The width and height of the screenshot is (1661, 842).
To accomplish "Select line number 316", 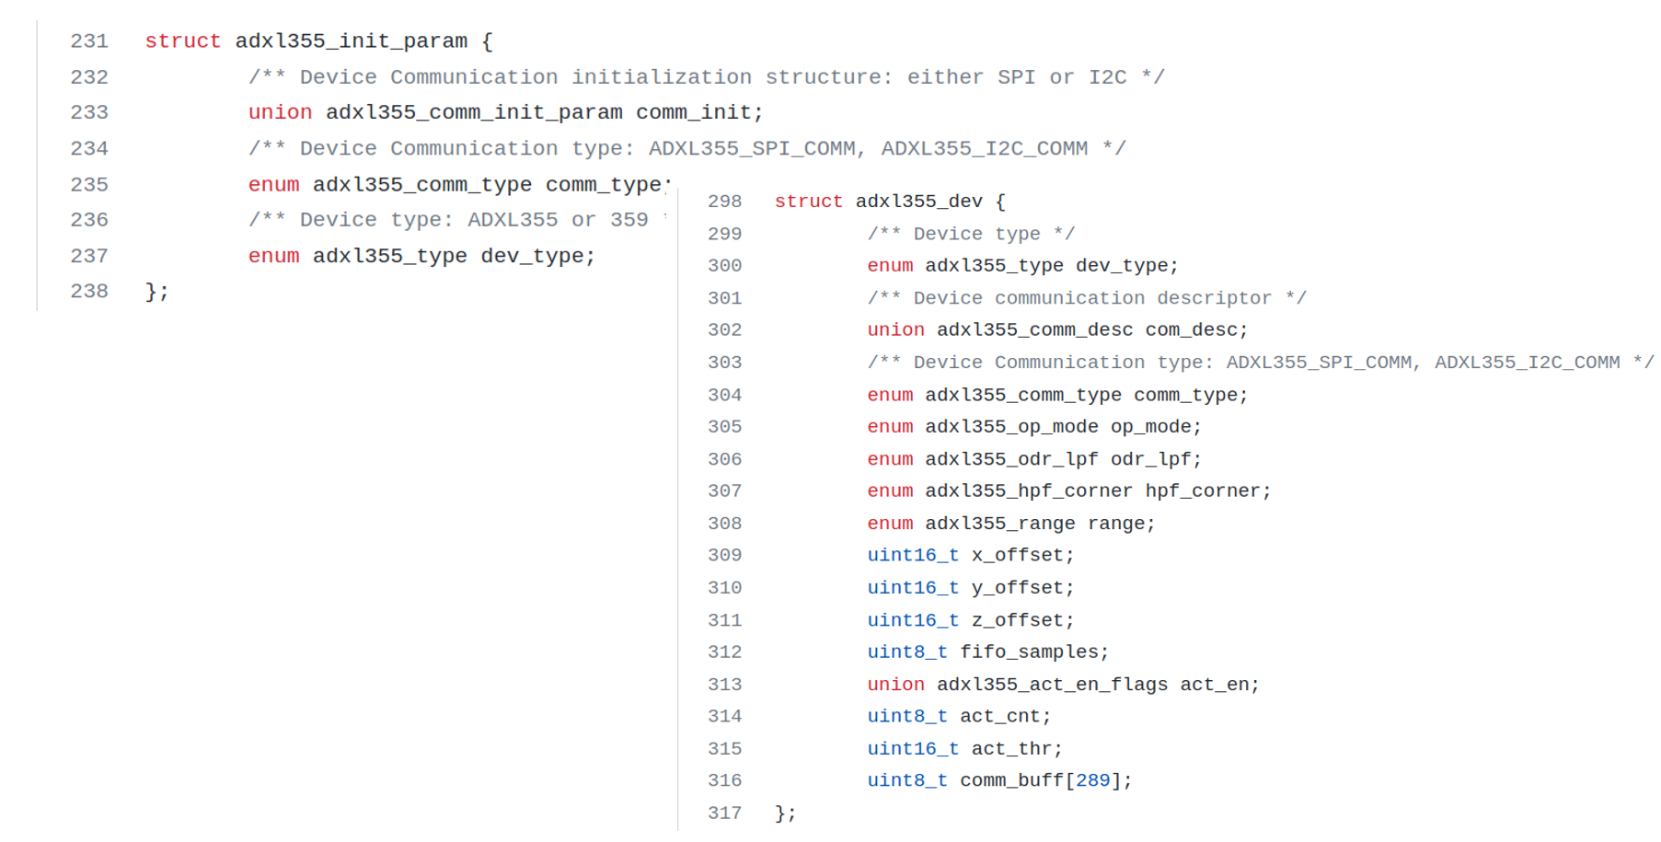I will [724, 781].
